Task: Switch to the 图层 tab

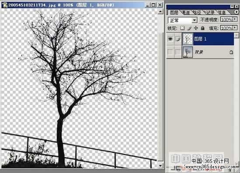Action: coord(174,13)
